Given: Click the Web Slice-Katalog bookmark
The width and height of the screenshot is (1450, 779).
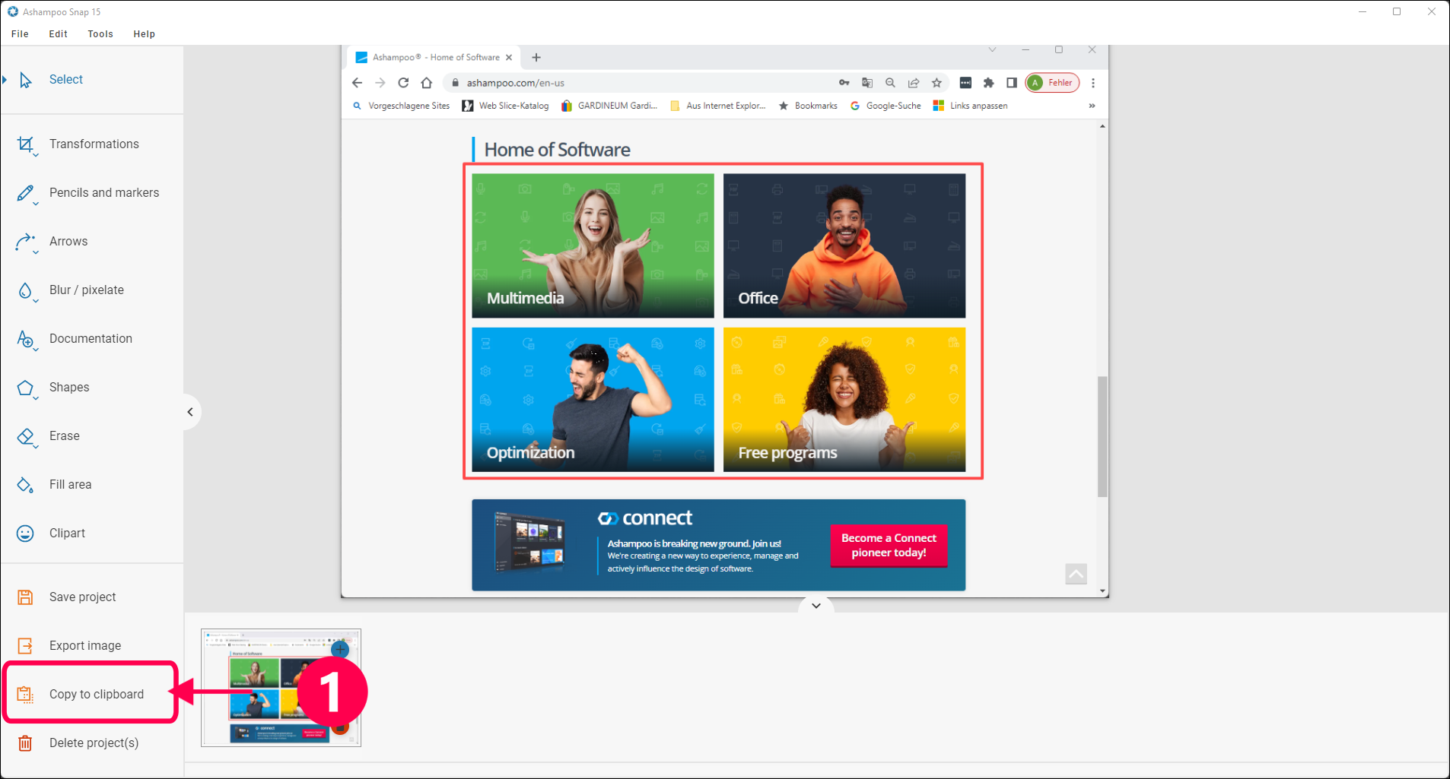Looking at the screenshot, I should (x=505, y=106).
